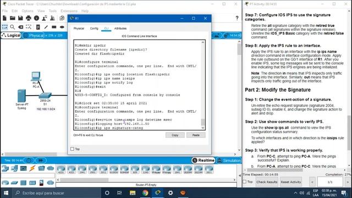
Task: Open the help question mark icon
Action: coord(237,18)
